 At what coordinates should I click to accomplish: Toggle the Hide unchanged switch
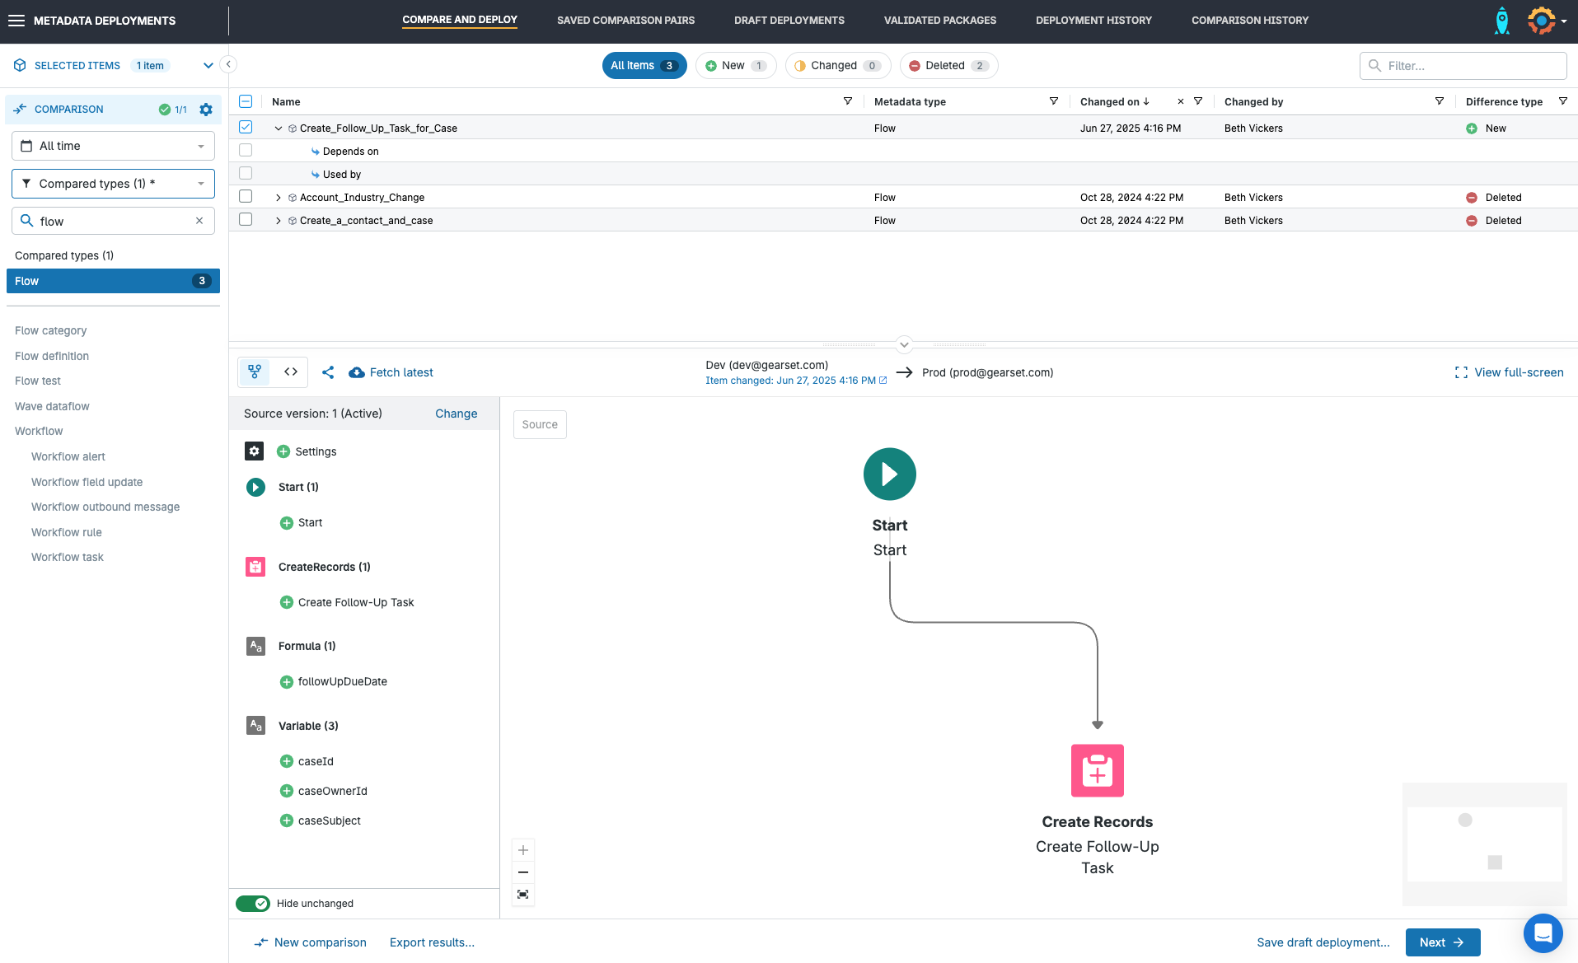[x=253, y=904]
